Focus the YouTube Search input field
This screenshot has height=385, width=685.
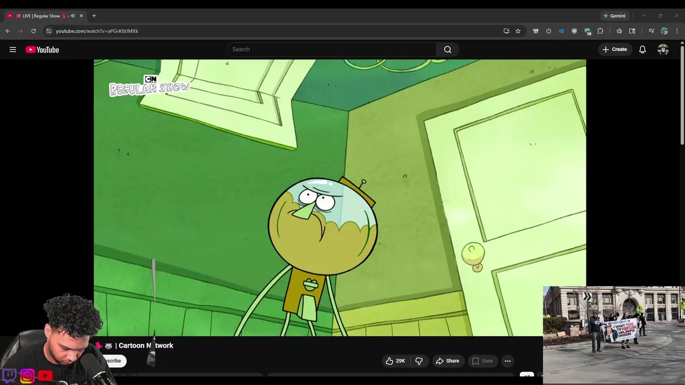332,50
